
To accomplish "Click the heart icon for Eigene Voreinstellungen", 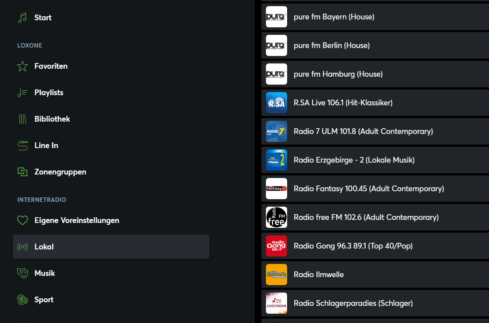I will tap(23, 220).
